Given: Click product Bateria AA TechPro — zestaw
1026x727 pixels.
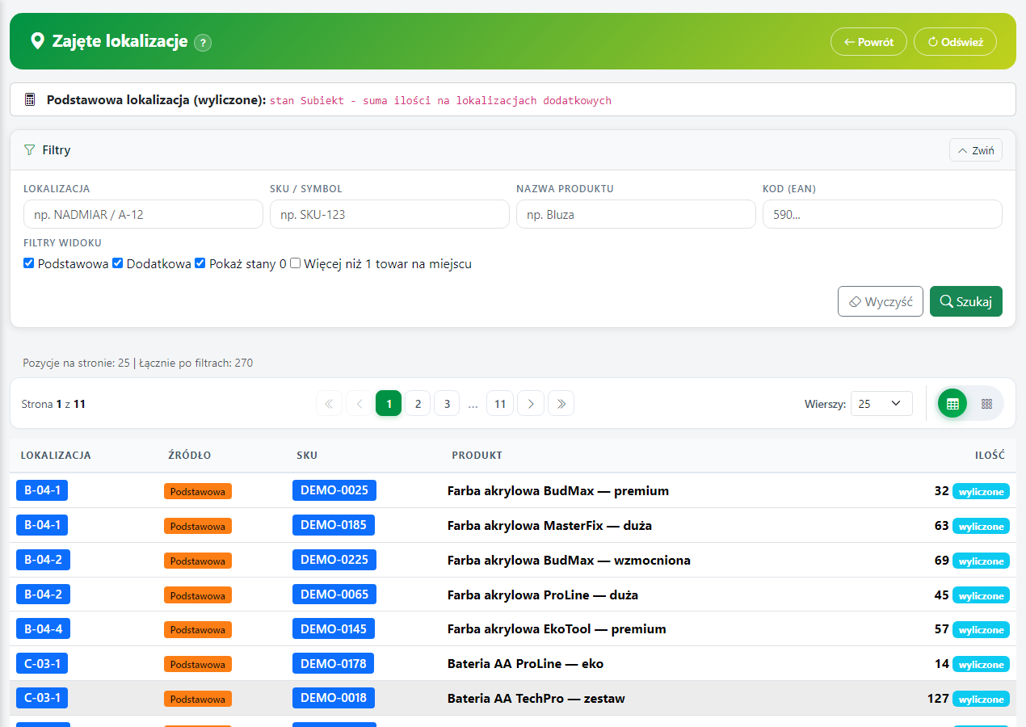Looking at the screenshot, I should 536,698.
